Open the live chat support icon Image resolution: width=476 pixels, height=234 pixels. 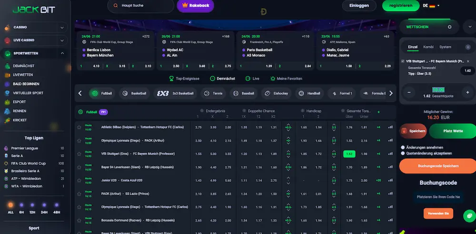pyautogui.click(x=469, y=216)
